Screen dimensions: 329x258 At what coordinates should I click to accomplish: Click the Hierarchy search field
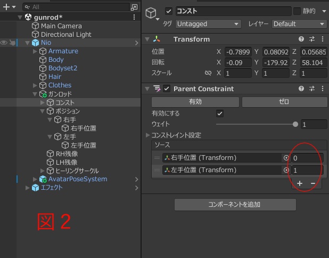tap(76, 7)
